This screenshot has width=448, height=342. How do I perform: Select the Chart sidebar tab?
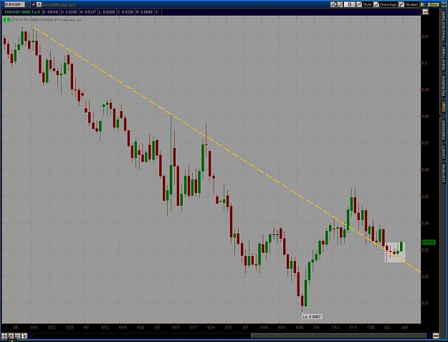[444, 108]
